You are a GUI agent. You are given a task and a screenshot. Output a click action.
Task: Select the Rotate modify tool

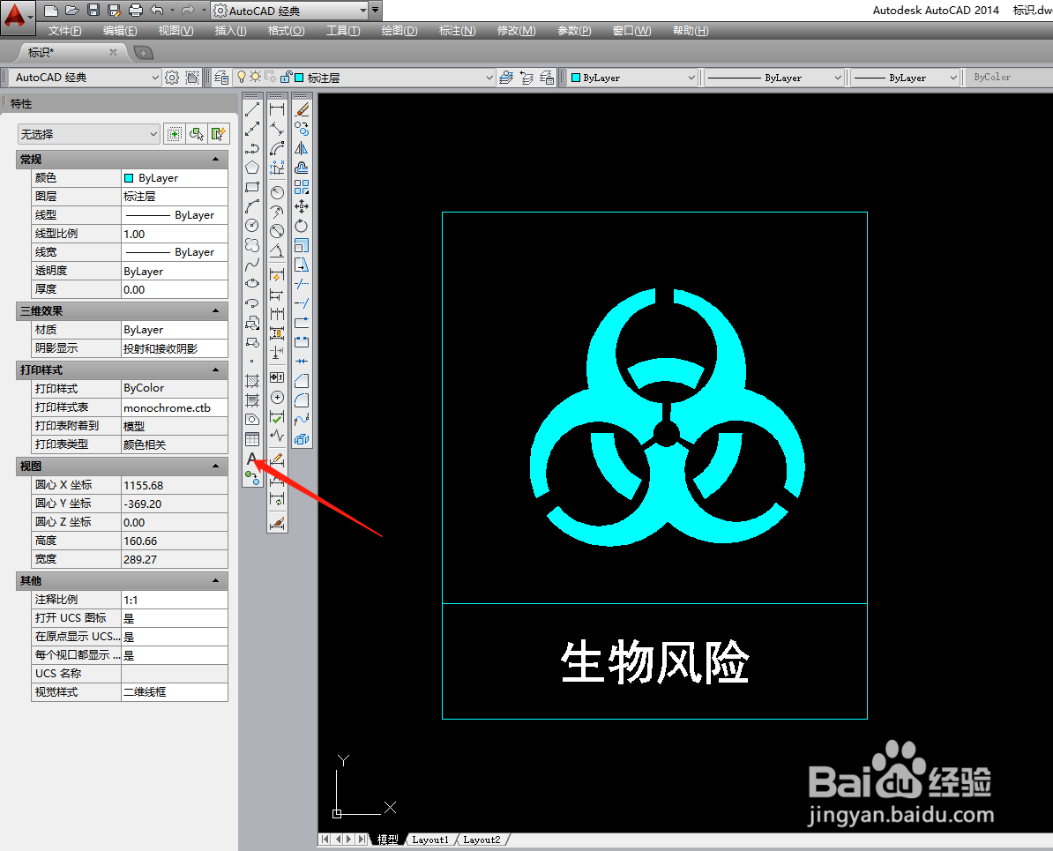[302, 226]
